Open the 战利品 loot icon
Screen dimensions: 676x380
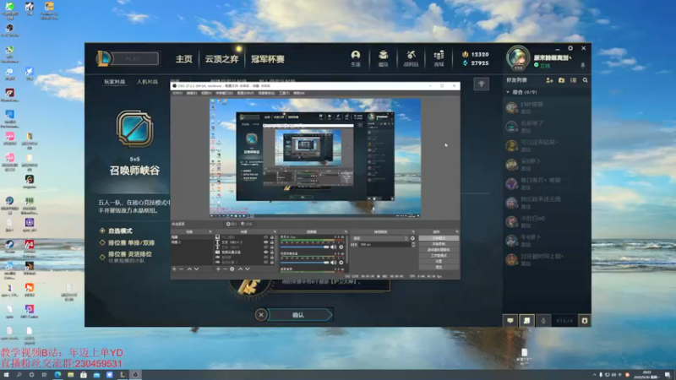pyautogui.click(x=411, y=58)
